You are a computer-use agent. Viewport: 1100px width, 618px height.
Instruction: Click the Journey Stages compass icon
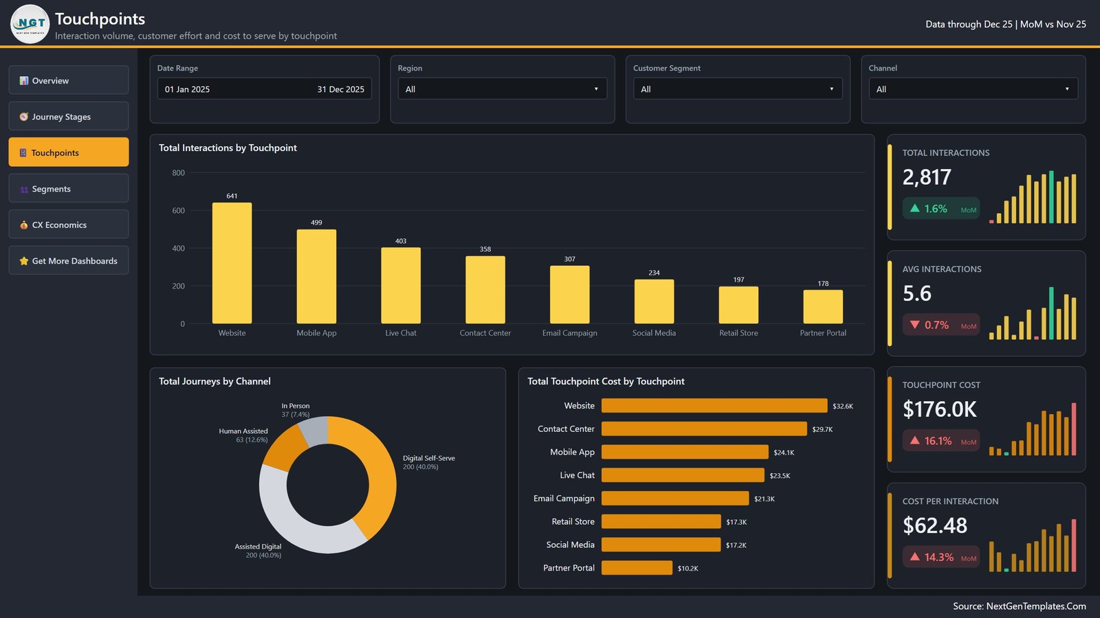[24, 117]
